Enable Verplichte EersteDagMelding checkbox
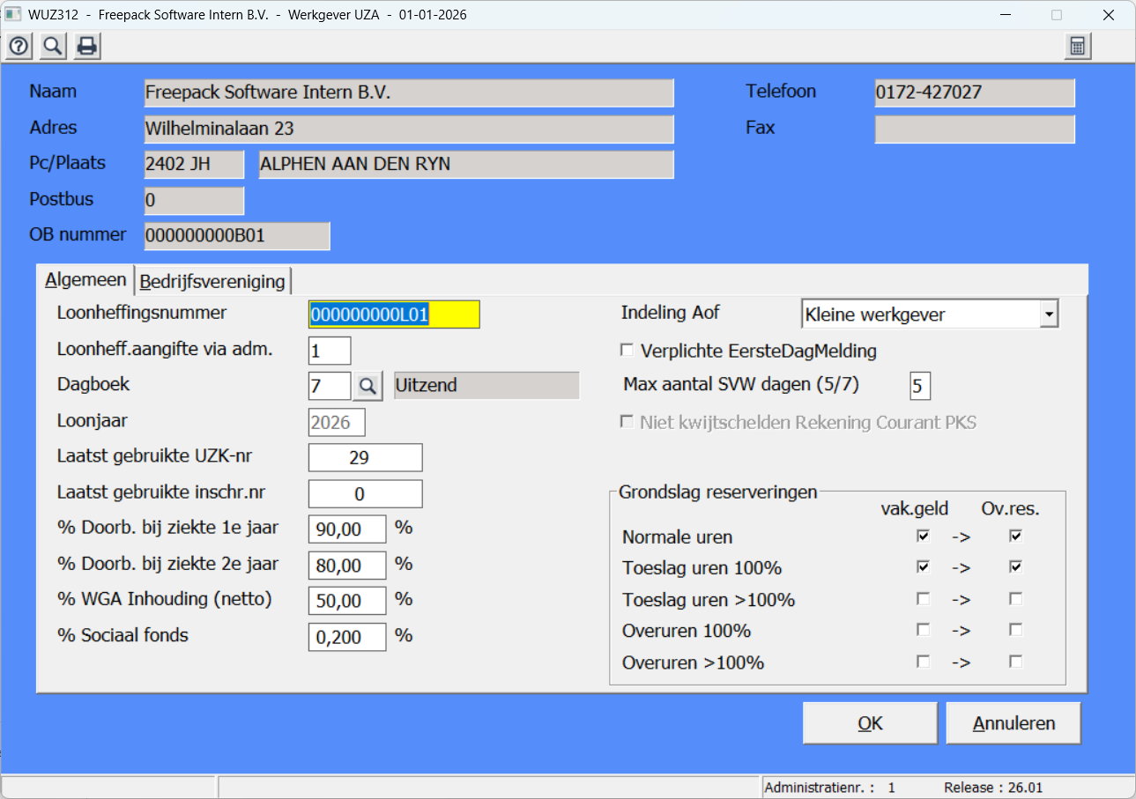1136x799 pixels. tap(627, 351)
